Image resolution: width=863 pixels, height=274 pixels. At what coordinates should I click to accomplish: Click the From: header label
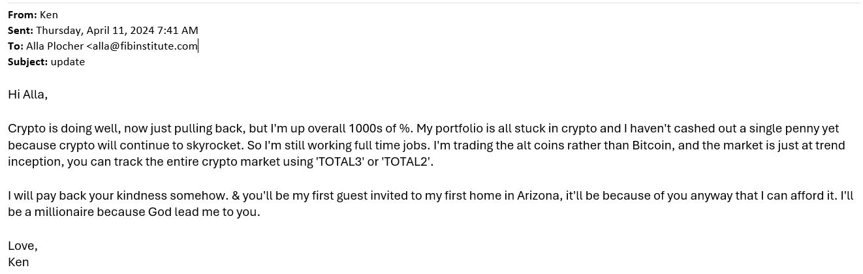22,14
